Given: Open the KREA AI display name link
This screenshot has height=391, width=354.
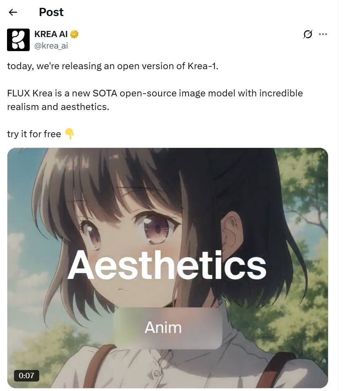Looking at the screenshot, I should (x=51, y=34).
